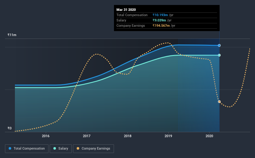Click the ₹194.567m company earnings value

(161, 26)
